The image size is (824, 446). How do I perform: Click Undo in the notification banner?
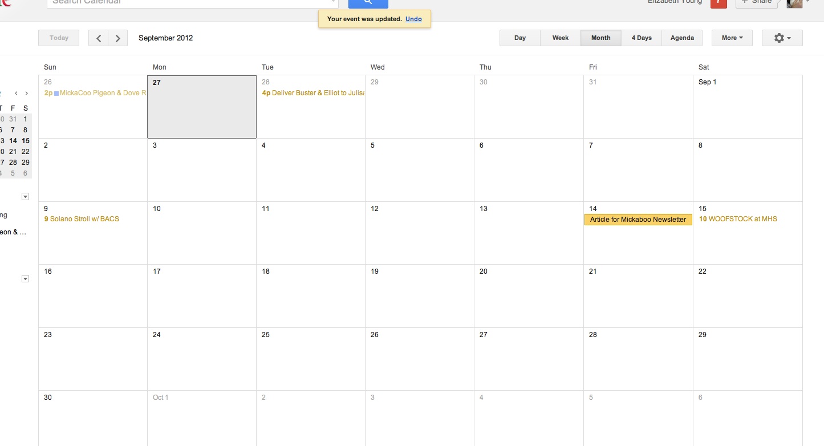click(x=413, y=19)
